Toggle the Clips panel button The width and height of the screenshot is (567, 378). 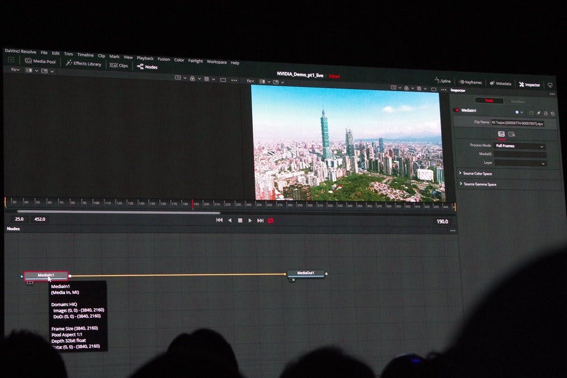[x=119, y=66]
